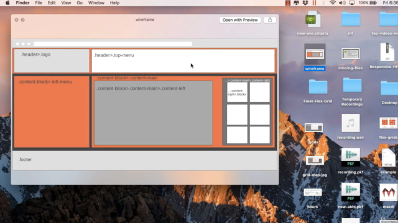The image size is (398, 223).
Task: Click the Wi-Fi status icon
Action: 333,2
